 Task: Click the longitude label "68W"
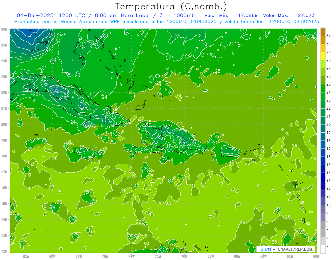click(x=211, y=256)
